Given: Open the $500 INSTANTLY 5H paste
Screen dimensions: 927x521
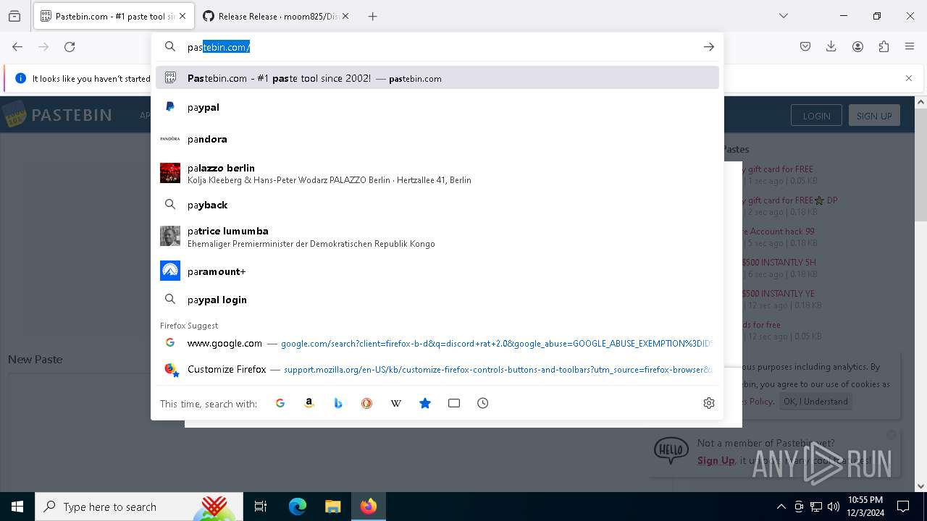Looking at the screenshot, I should 779,262.
